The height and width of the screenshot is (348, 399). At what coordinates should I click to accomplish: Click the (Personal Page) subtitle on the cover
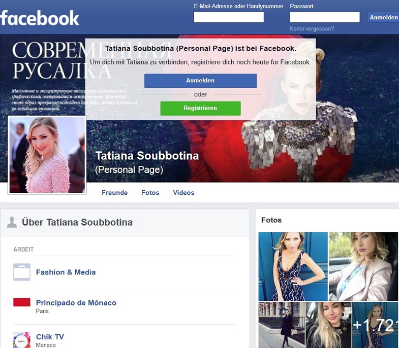[129, 169]
